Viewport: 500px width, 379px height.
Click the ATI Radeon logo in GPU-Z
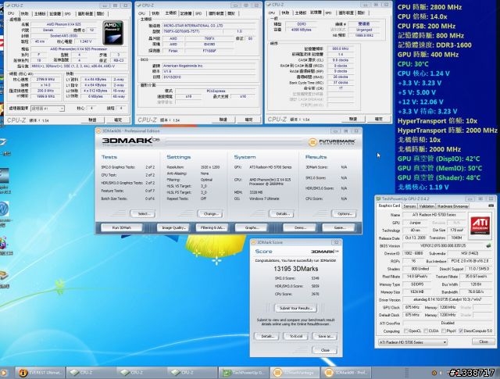480,224
